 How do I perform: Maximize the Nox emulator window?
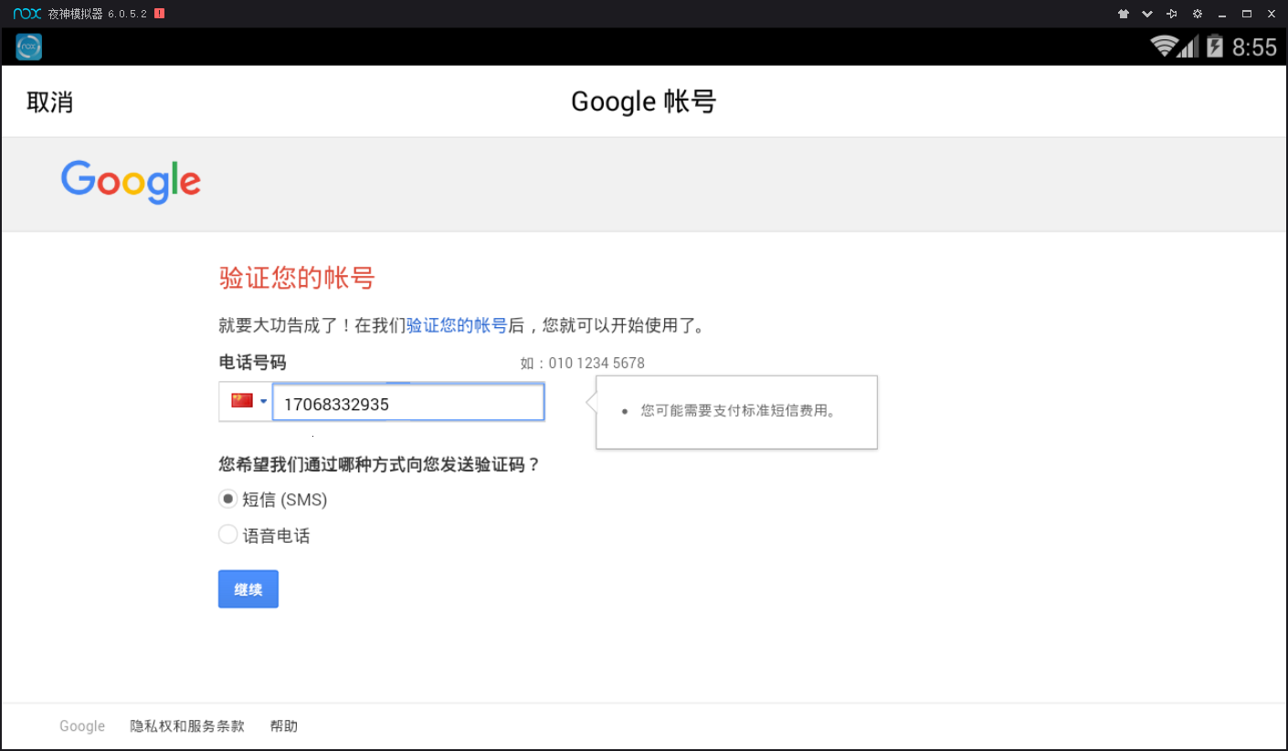pyautogui.click(x=1246, y=14)
